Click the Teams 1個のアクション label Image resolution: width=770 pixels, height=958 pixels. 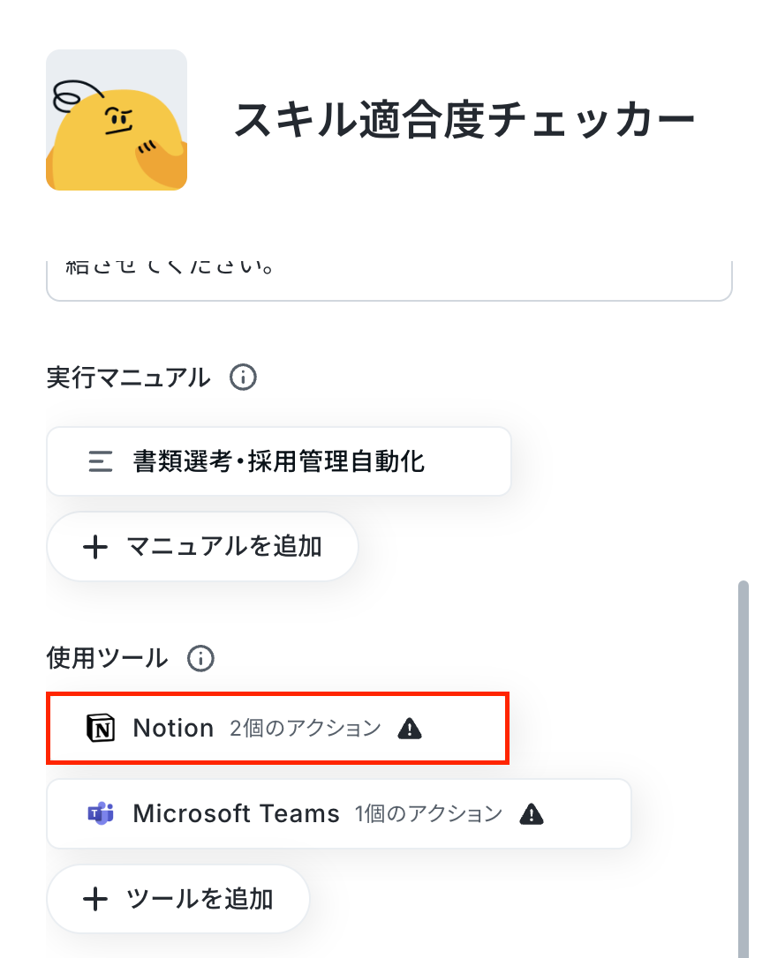pyautogui.click(x=429, y=814)
